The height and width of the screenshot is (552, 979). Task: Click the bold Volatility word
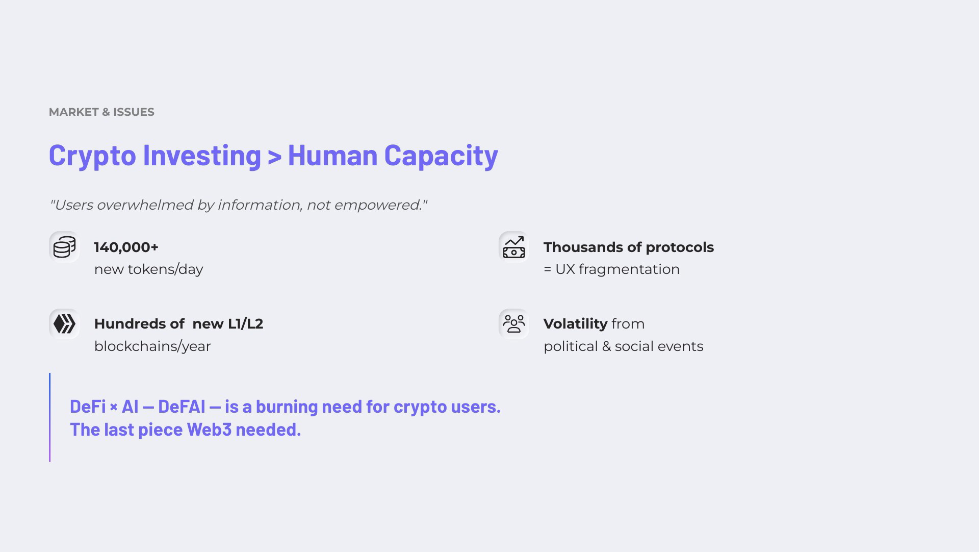575,324
